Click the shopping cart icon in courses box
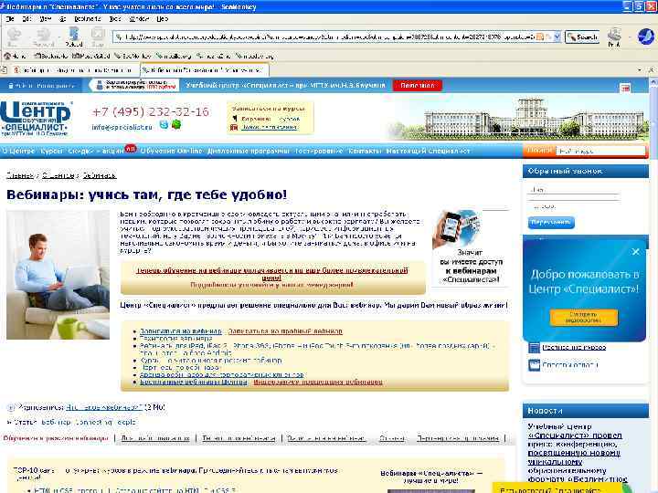 coord(234,119)
